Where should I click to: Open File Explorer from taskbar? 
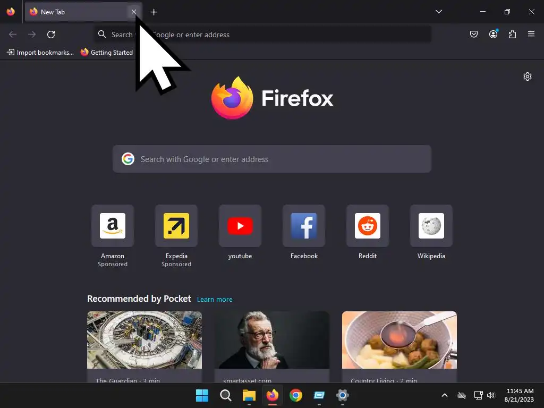249,395
